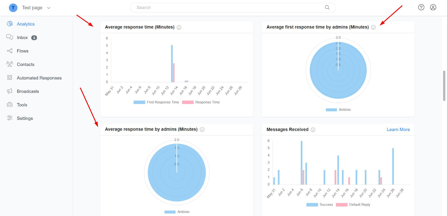Screen dimensions: 447x216
Task: Show info for Average first response time by admins
Action: (x=373, y=27)
